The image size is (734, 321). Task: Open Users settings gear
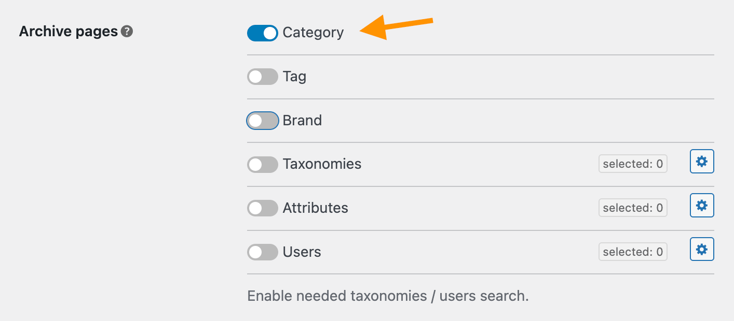coord(702,250)
